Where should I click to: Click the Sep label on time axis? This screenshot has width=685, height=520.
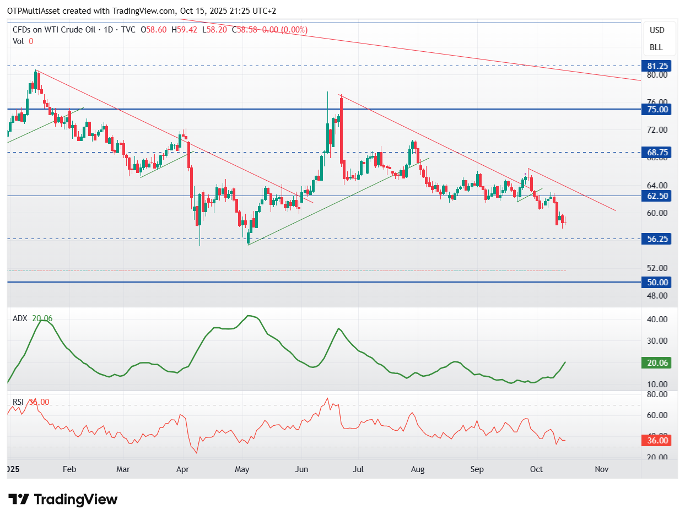tap(477, 469)
